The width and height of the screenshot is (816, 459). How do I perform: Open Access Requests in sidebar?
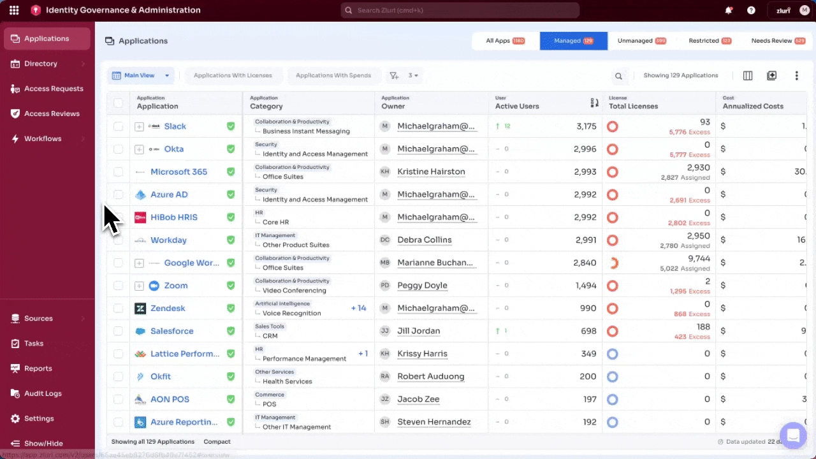47,89
